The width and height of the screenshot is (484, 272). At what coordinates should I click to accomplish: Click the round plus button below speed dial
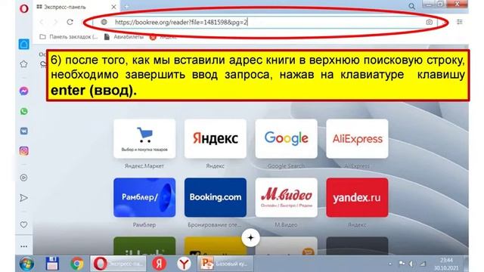click(x=250, y=238)
